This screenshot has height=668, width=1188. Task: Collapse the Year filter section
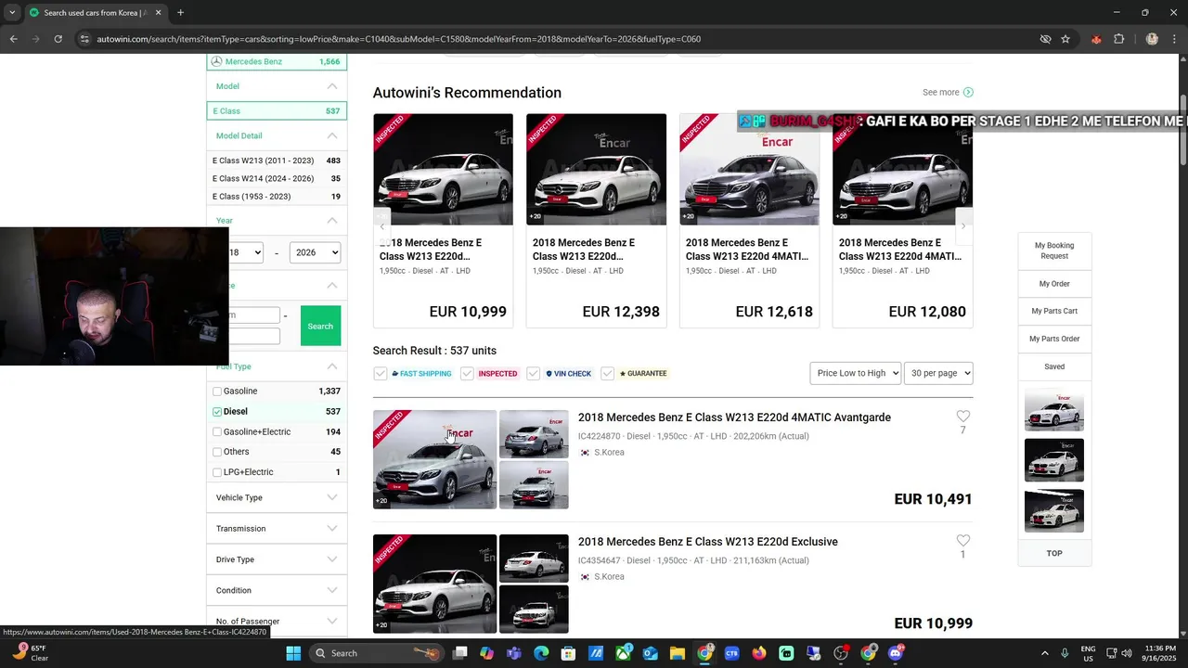[x=331, y=221]
